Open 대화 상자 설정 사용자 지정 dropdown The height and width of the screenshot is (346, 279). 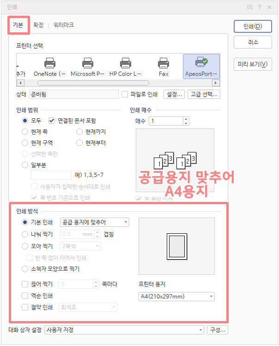click(124, 330)
